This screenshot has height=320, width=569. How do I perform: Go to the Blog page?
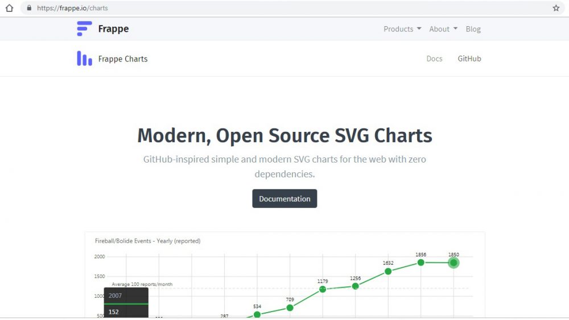pyautogui.click(x=473, y=29)
